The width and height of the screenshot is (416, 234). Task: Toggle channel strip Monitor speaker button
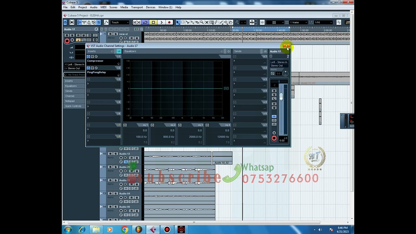click(x=274, y=133)
